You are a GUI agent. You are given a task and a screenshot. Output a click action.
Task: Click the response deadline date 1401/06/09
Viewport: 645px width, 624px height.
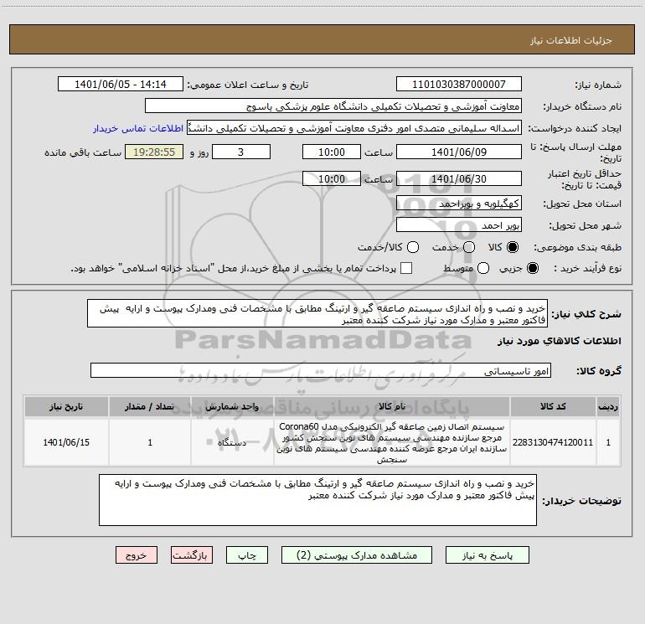point(459,152)
